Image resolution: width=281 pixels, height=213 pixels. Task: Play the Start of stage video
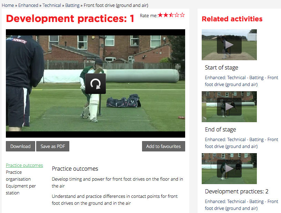(x=229, y=45)
